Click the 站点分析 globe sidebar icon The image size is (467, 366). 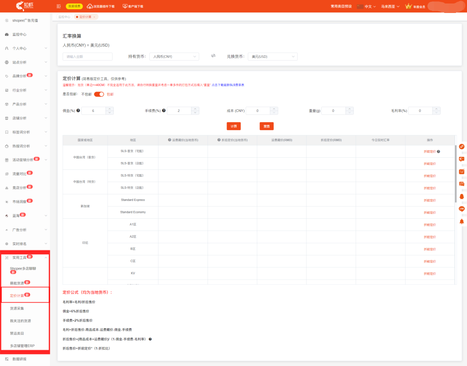tap(6, 62)
